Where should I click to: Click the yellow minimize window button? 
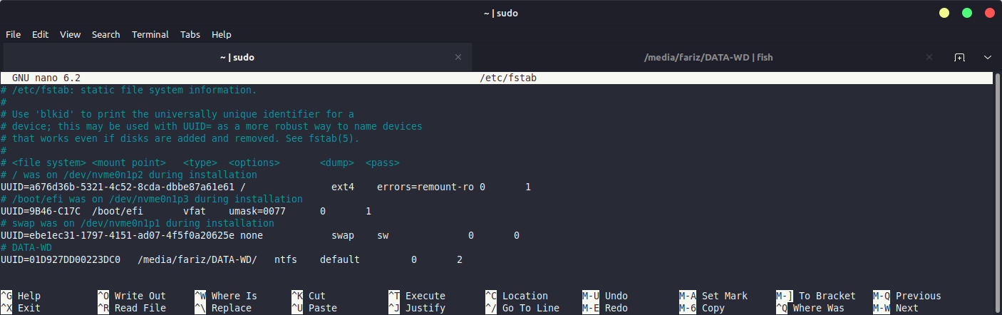944,13
